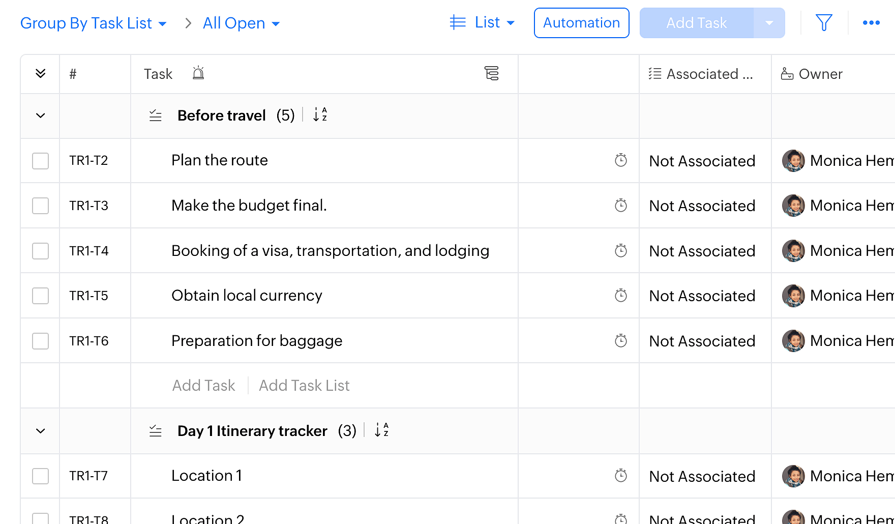Viewport: 895px width, 524px height.
Task: Click Add Task List link under Before travel
Action: pyautogui.click(x=304, y=386)
